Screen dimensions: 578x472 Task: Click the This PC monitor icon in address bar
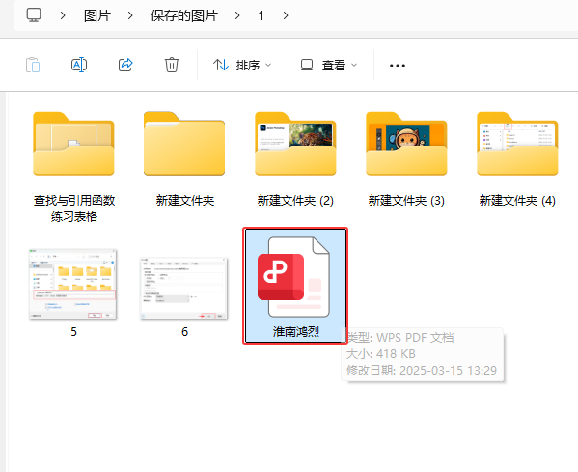click(x=34, y=15)
